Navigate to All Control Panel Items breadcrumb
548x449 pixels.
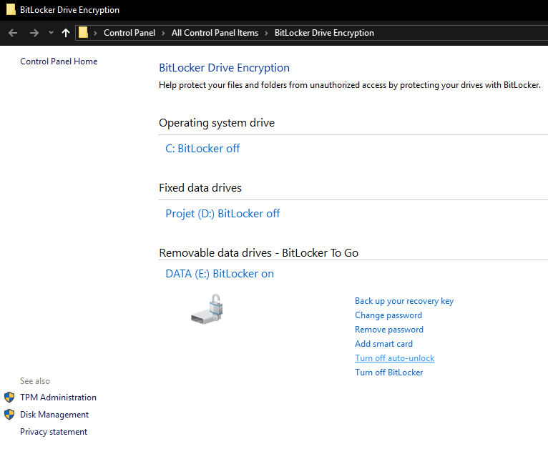[215, 33]
